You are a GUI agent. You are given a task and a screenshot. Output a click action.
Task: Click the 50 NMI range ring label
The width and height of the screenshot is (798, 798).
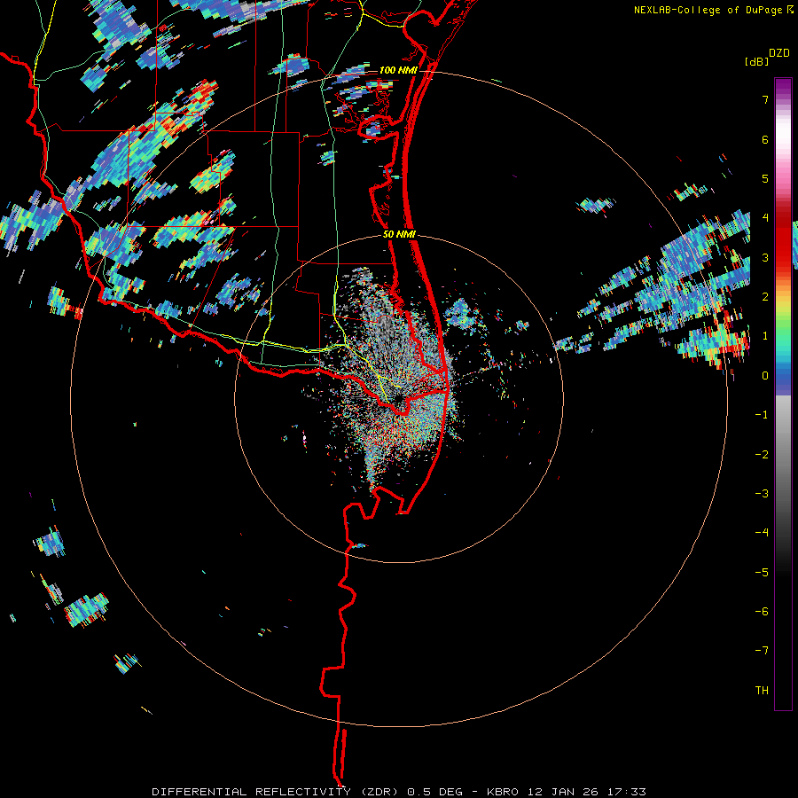click(x=400, y=235)
